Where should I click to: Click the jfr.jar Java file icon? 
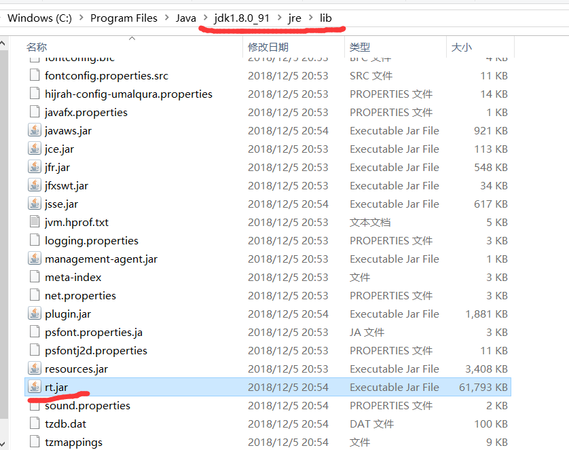click(35, 167)
